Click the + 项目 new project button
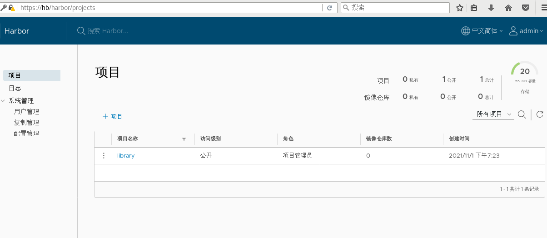 pos(113,116)
